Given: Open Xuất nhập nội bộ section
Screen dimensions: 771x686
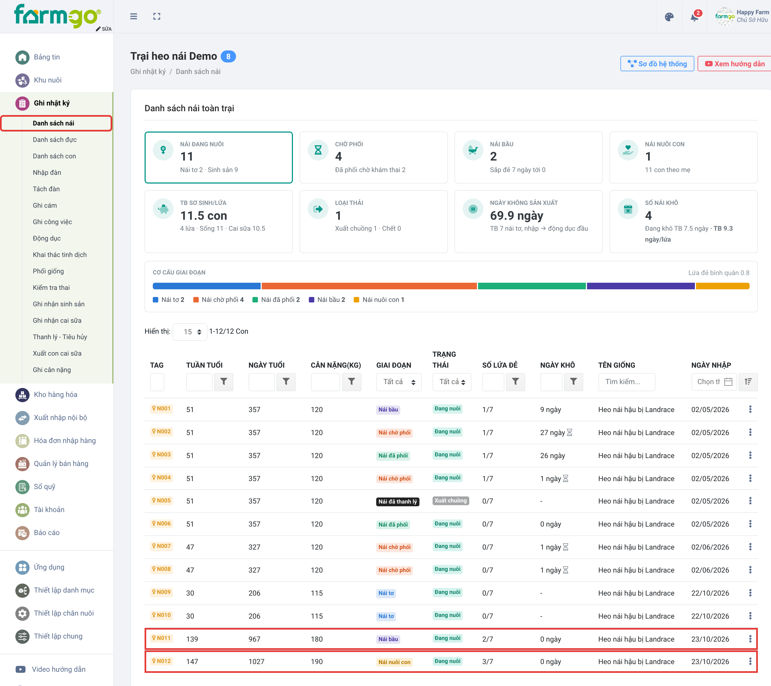Looking at the screenshot, I should (x=60, y=418).
